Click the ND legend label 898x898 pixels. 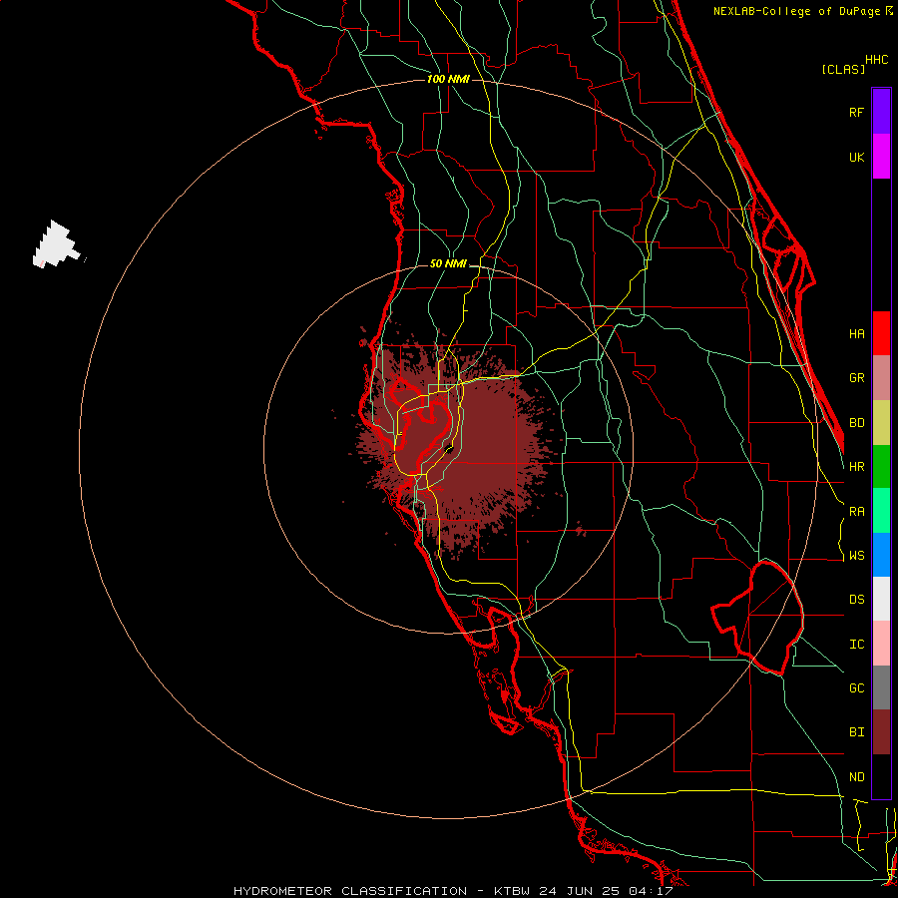pos(856,777)
